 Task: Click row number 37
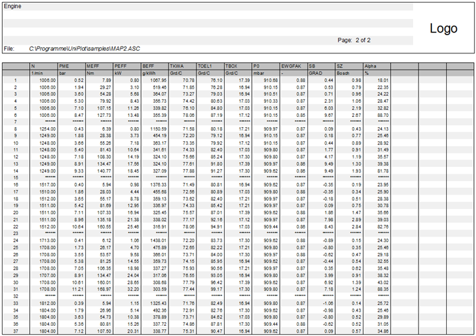(16, 331)
